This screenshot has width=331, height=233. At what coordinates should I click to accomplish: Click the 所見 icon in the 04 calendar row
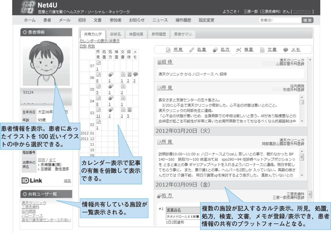click(x=99, y=98)
